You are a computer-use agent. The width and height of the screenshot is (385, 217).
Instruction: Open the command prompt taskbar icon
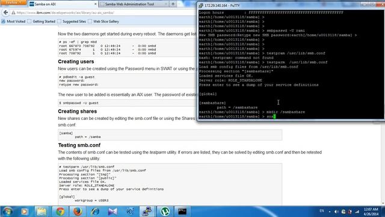[182, 212]
